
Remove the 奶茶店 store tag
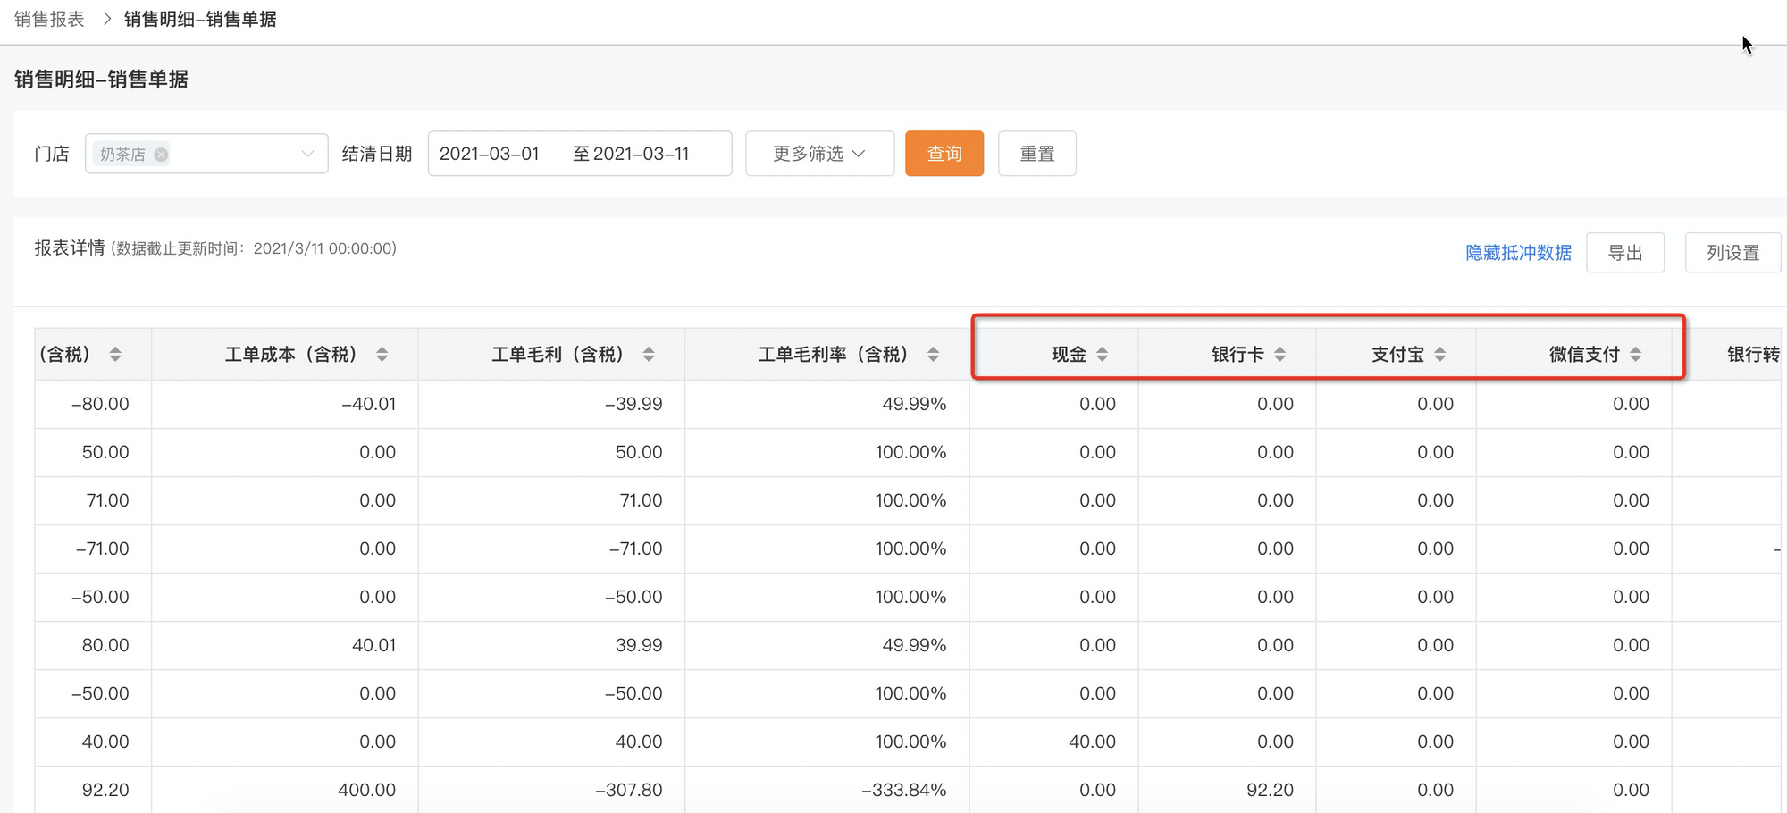click(x=161, y=155)
